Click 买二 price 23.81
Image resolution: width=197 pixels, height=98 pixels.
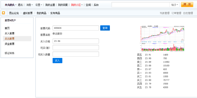[x=148, y=77]
